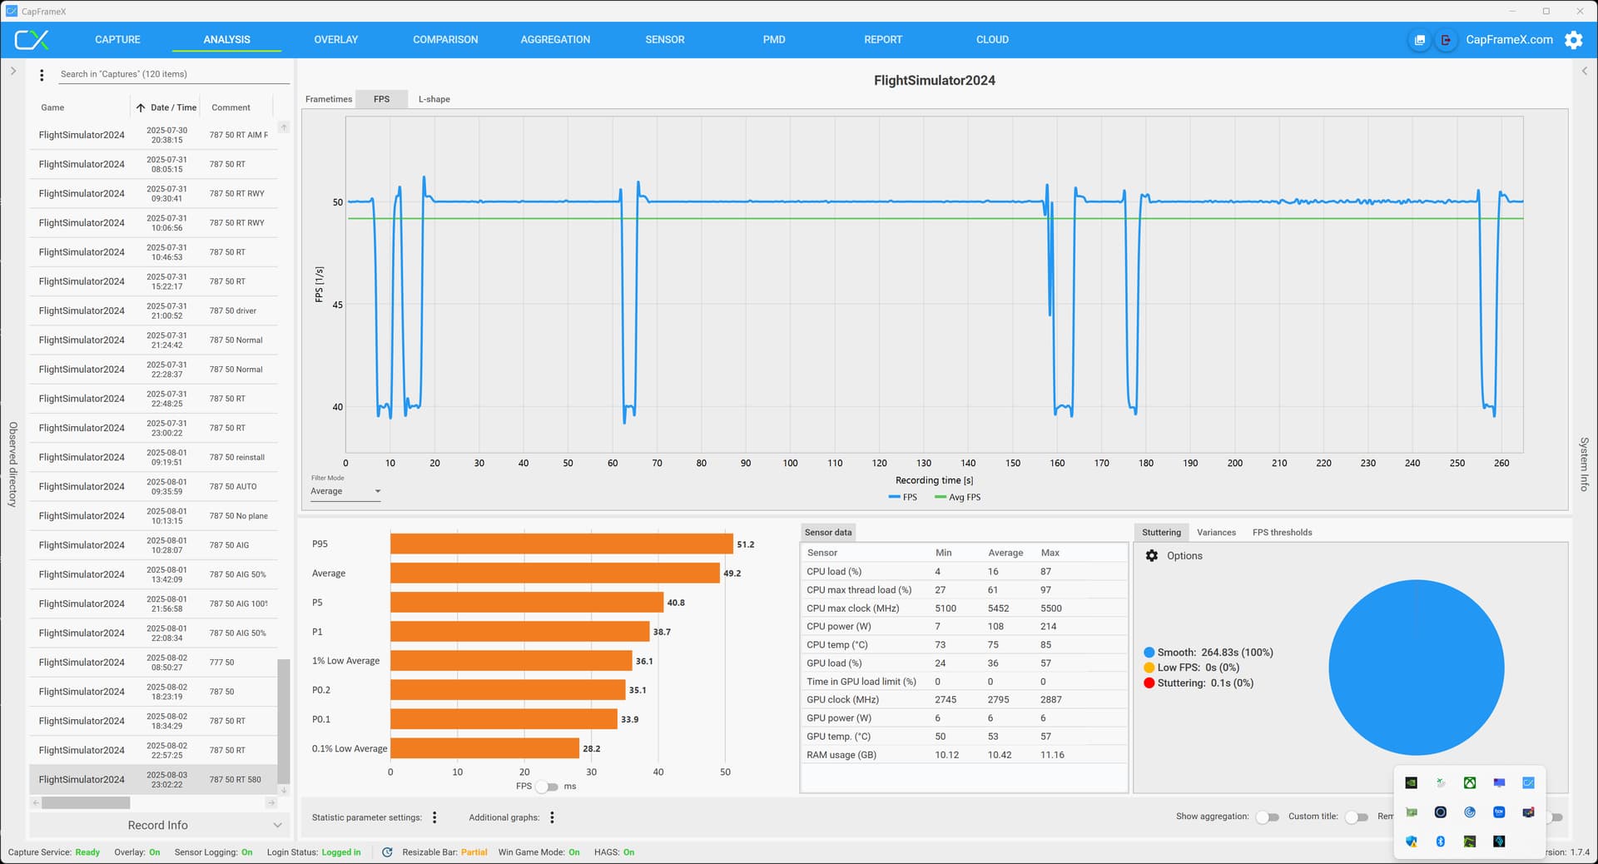Sort captures by the Date / Time column
This screenshot has height=864, width=1598.
(173, 107)
